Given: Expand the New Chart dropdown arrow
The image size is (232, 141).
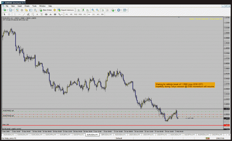Looking at the screenshot, I should coord(7,10).
